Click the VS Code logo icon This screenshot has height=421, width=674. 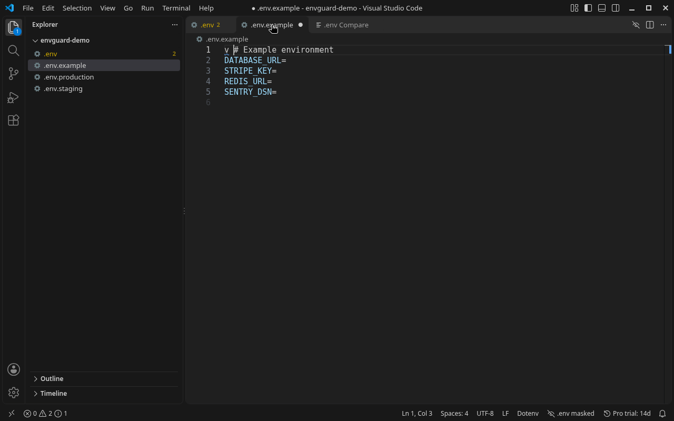[x=9, y=8]
